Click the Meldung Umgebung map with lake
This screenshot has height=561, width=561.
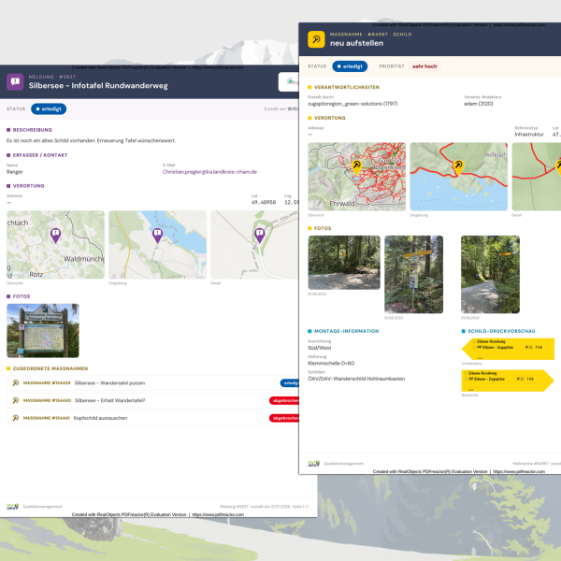157,245
